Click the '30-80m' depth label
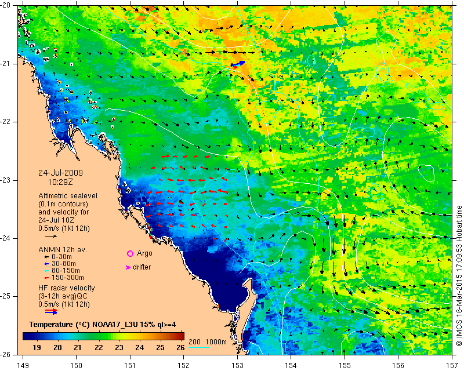Screen dimensions: 464x371 (64, 264)
